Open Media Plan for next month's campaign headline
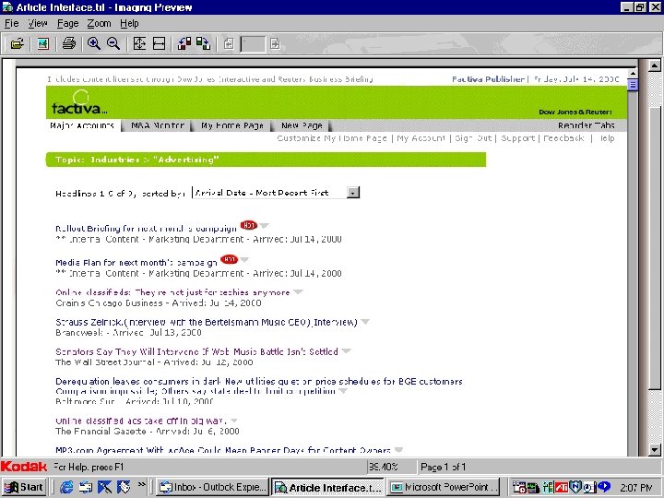 (x=136, y=263)
